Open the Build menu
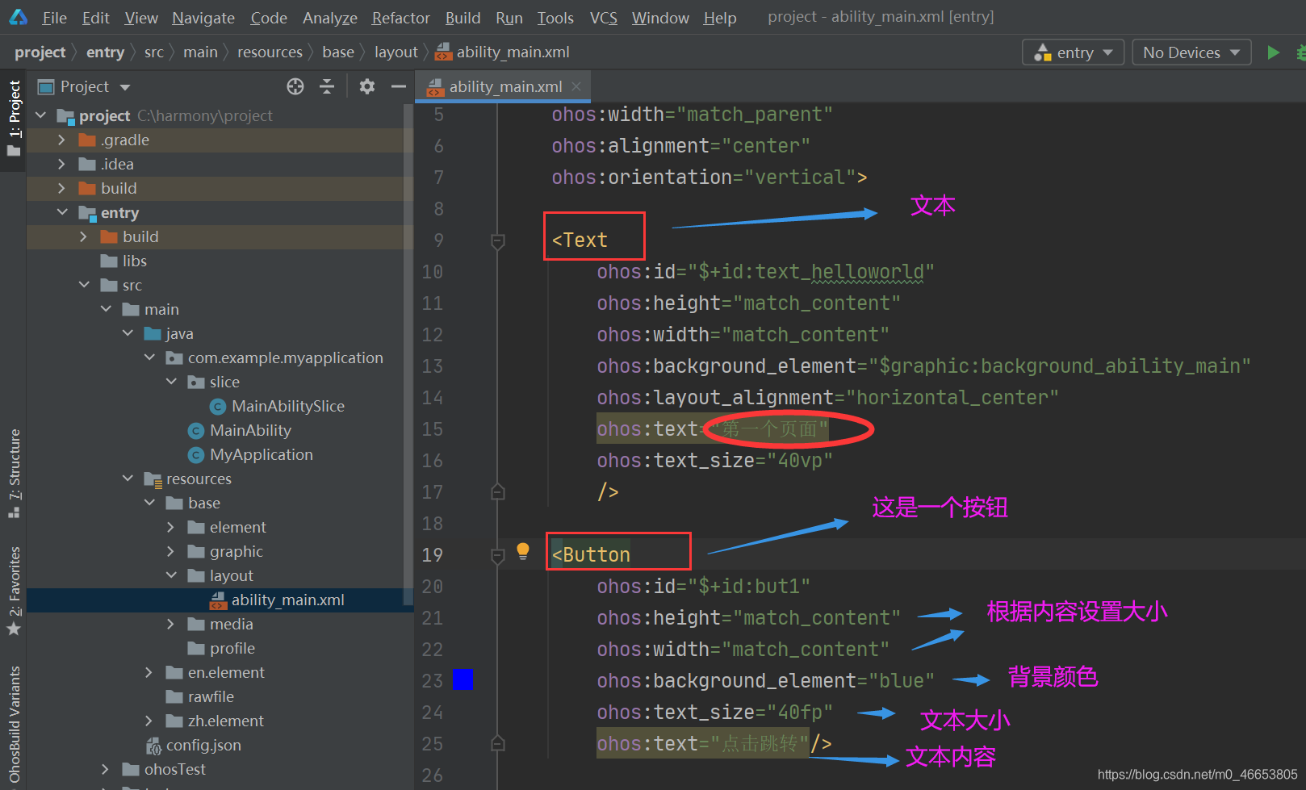Image resolution: width=1306 pixels, height=790 pixels. [x=463, y=18]
